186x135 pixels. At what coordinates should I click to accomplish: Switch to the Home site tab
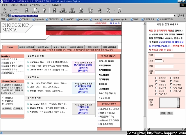(10, 47)
